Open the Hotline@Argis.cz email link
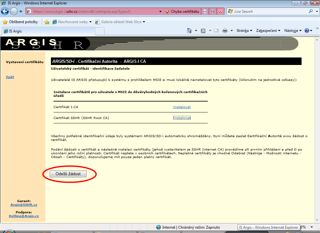This screenshot has width=320, height=233. tap(24, 216)
